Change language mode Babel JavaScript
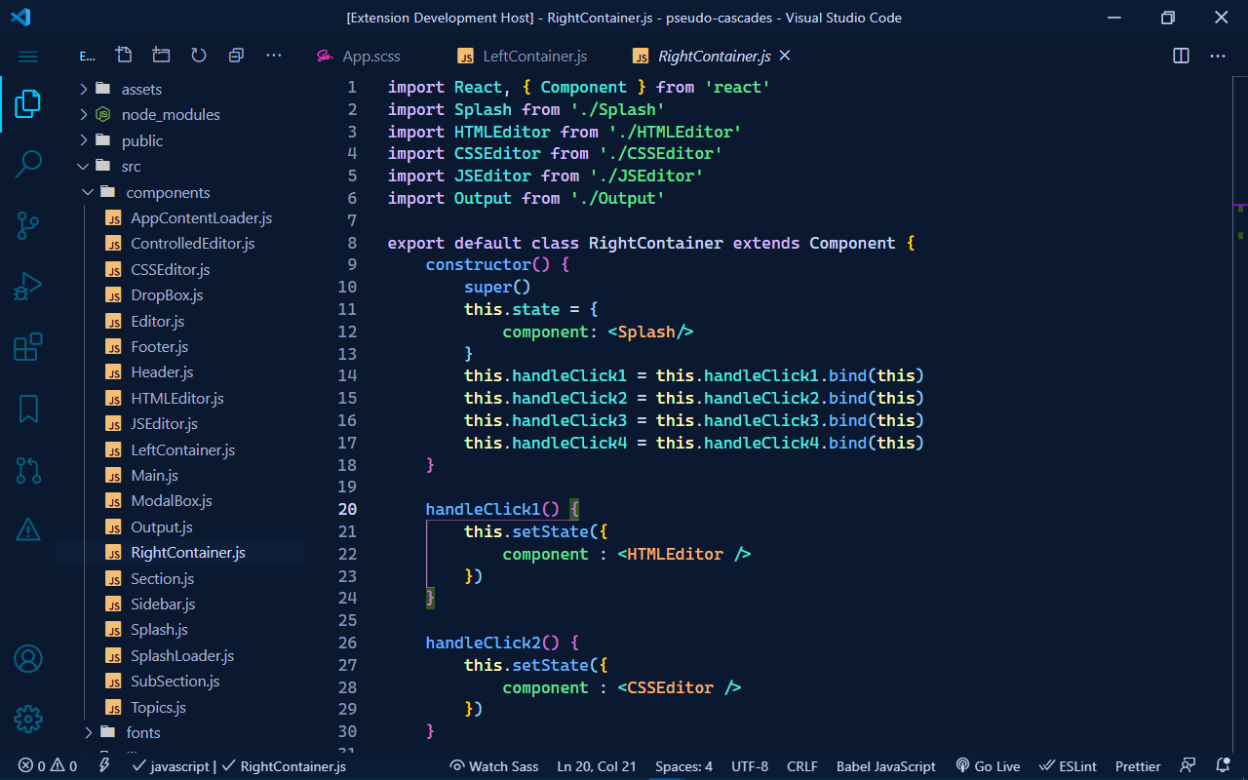The height and width of the screenshot is (780, 1248). point(886,766)
